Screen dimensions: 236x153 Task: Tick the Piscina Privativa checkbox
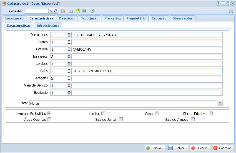[211, 113]
